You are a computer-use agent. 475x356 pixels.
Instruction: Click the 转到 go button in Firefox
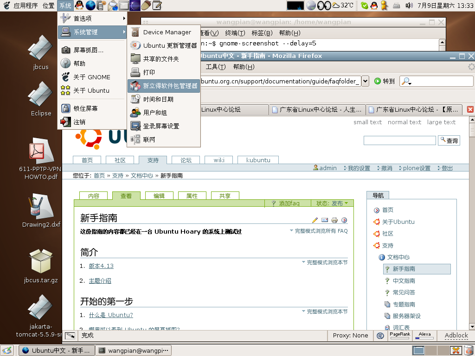[x=385, y=81]
